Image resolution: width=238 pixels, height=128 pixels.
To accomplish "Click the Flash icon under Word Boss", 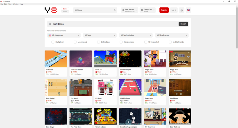I will coord(171,101).
